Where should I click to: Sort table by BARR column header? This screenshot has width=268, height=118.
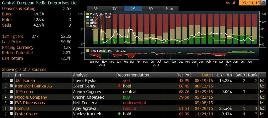coord(240,75)
